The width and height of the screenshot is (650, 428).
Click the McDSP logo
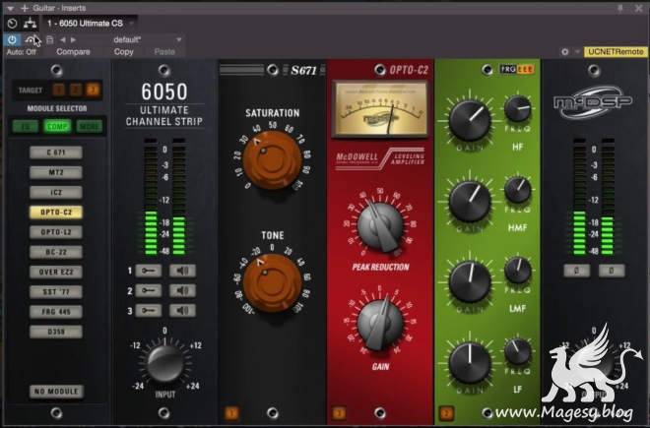pos(593,102)
